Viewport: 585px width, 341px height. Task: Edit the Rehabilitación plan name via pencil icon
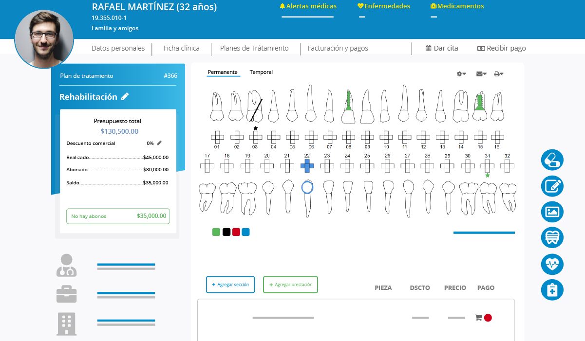[x=126, y=96]
